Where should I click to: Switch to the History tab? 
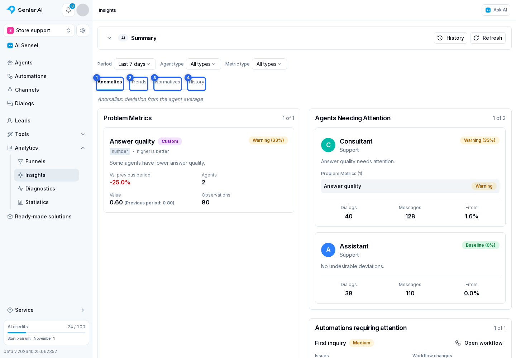coord(196,84)
